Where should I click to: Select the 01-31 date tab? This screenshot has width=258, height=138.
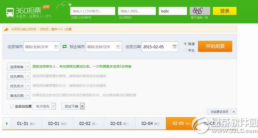point(26,124)
